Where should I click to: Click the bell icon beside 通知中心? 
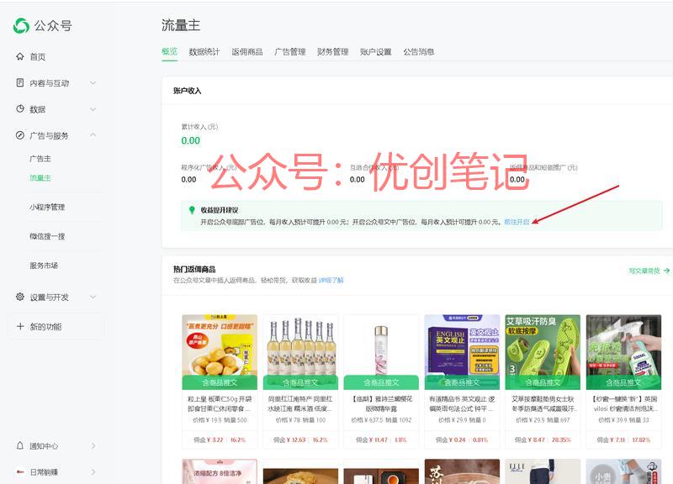coord(19,446)
